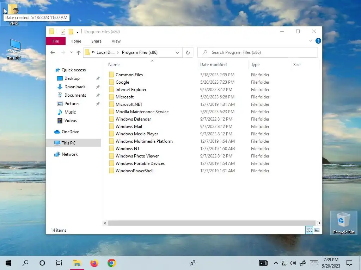Select the WindowsPowerShell folder name

pyautogui.click(x=134, y=171)
